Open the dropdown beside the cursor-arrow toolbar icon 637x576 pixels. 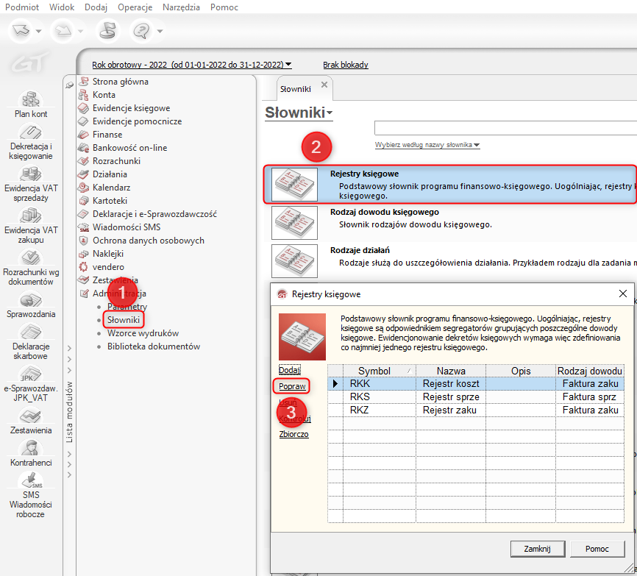click(x=38, y=31)
